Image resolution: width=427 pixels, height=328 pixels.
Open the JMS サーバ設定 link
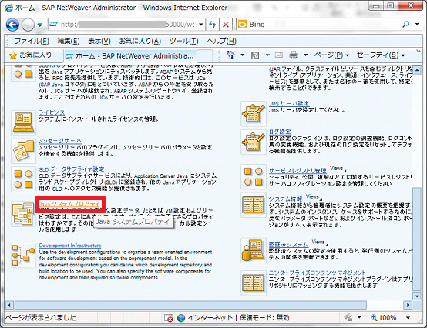point(289,103)
